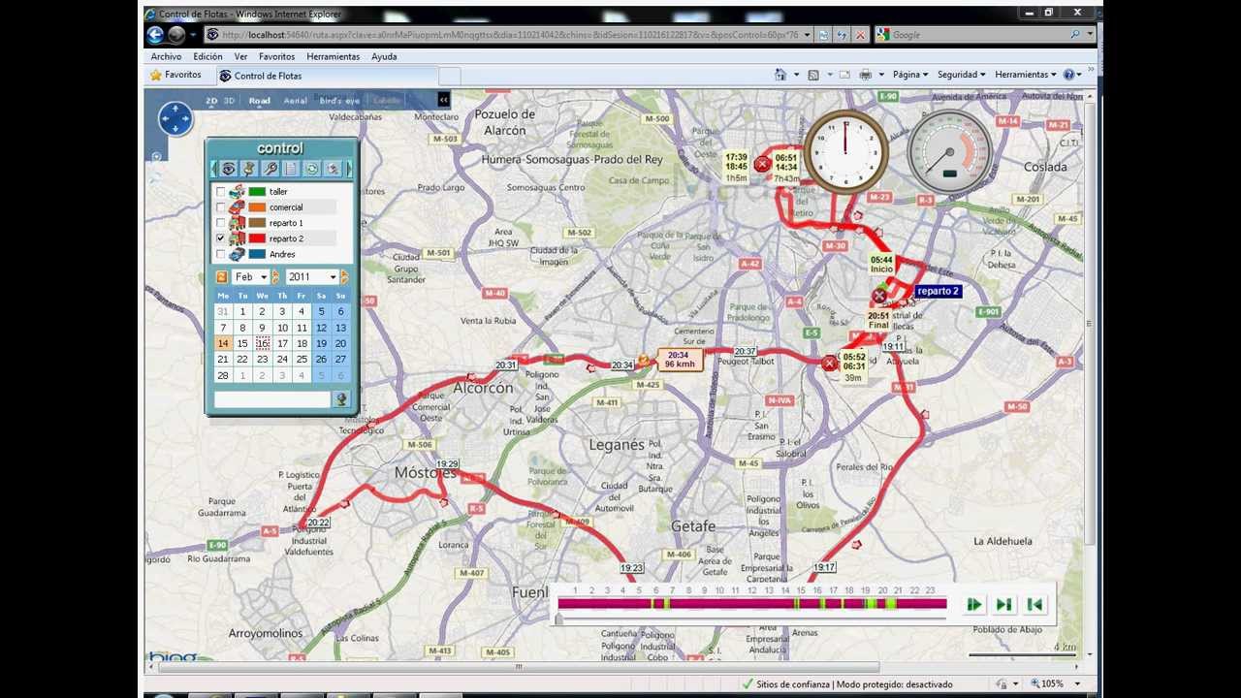Click the globe search button beside text field
The height and width of the screenshot is (698, 1241).
point(341,399)
